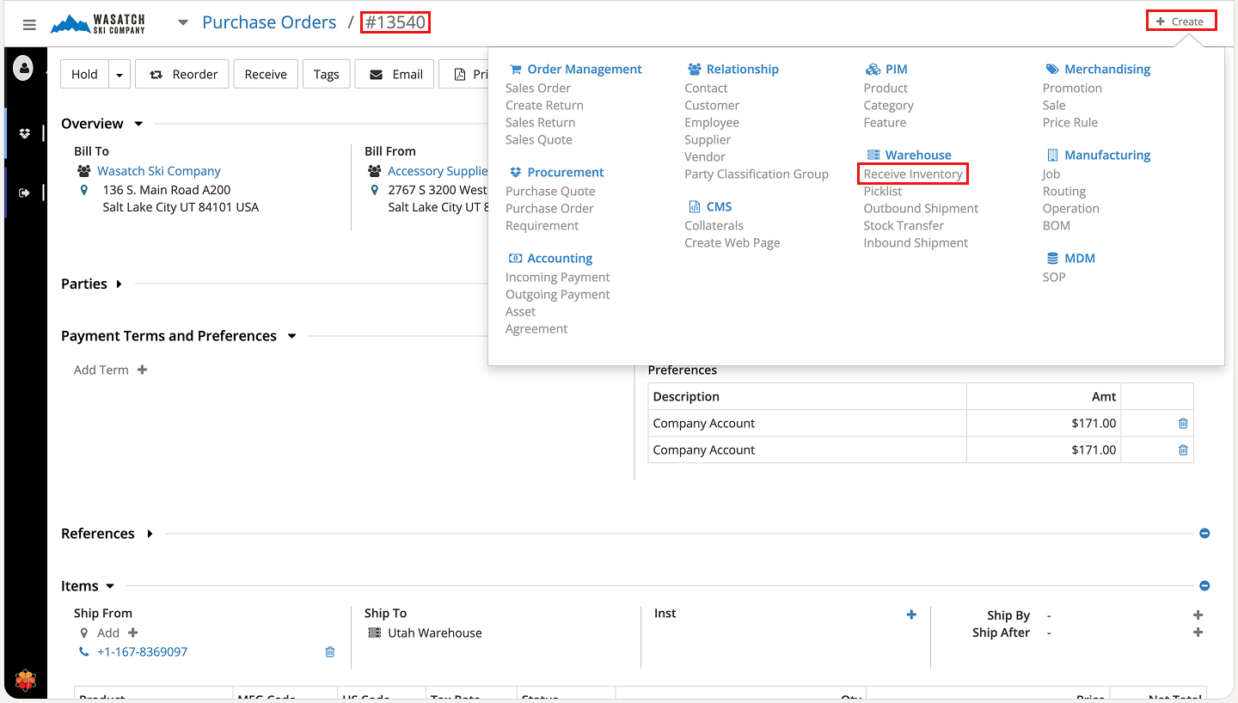
Task: Collapse the Items section with minus icon
Action: pyautogui.click(x=1204, y=586)
